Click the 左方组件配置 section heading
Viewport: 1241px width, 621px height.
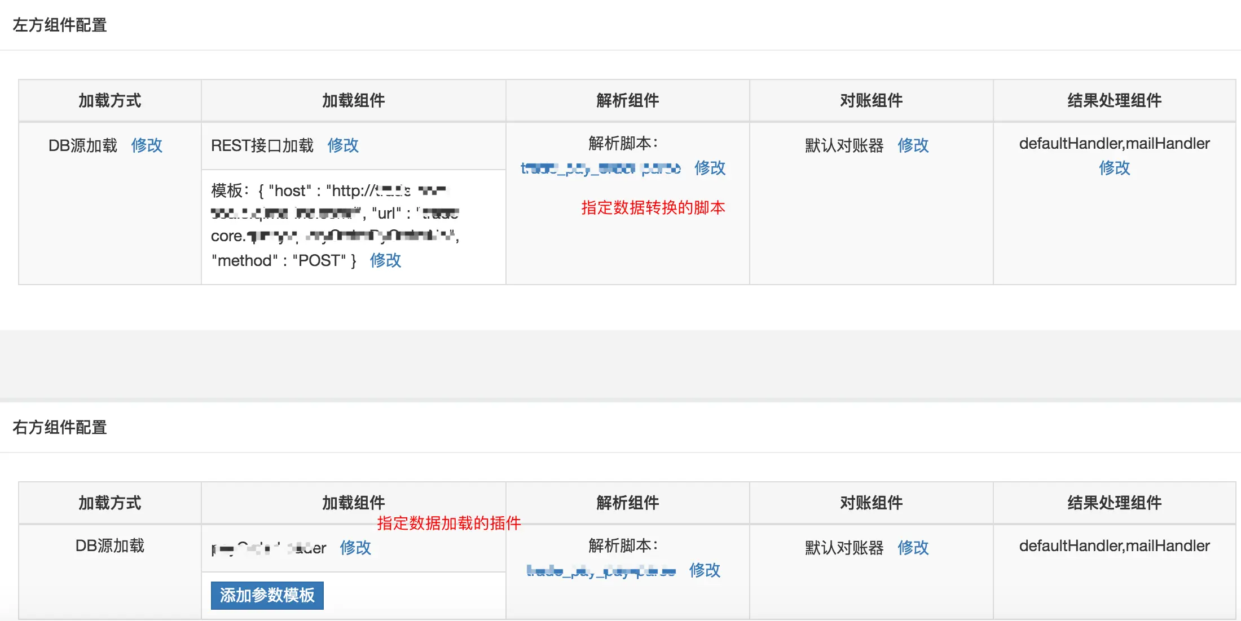point(60,25)
